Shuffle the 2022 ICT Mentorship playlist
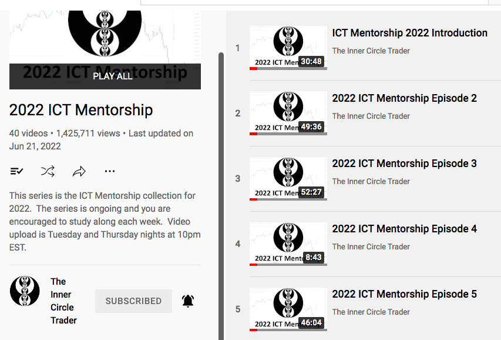This screenshot has height=340, width=501. pyautogui.click(x=48, y=171)
